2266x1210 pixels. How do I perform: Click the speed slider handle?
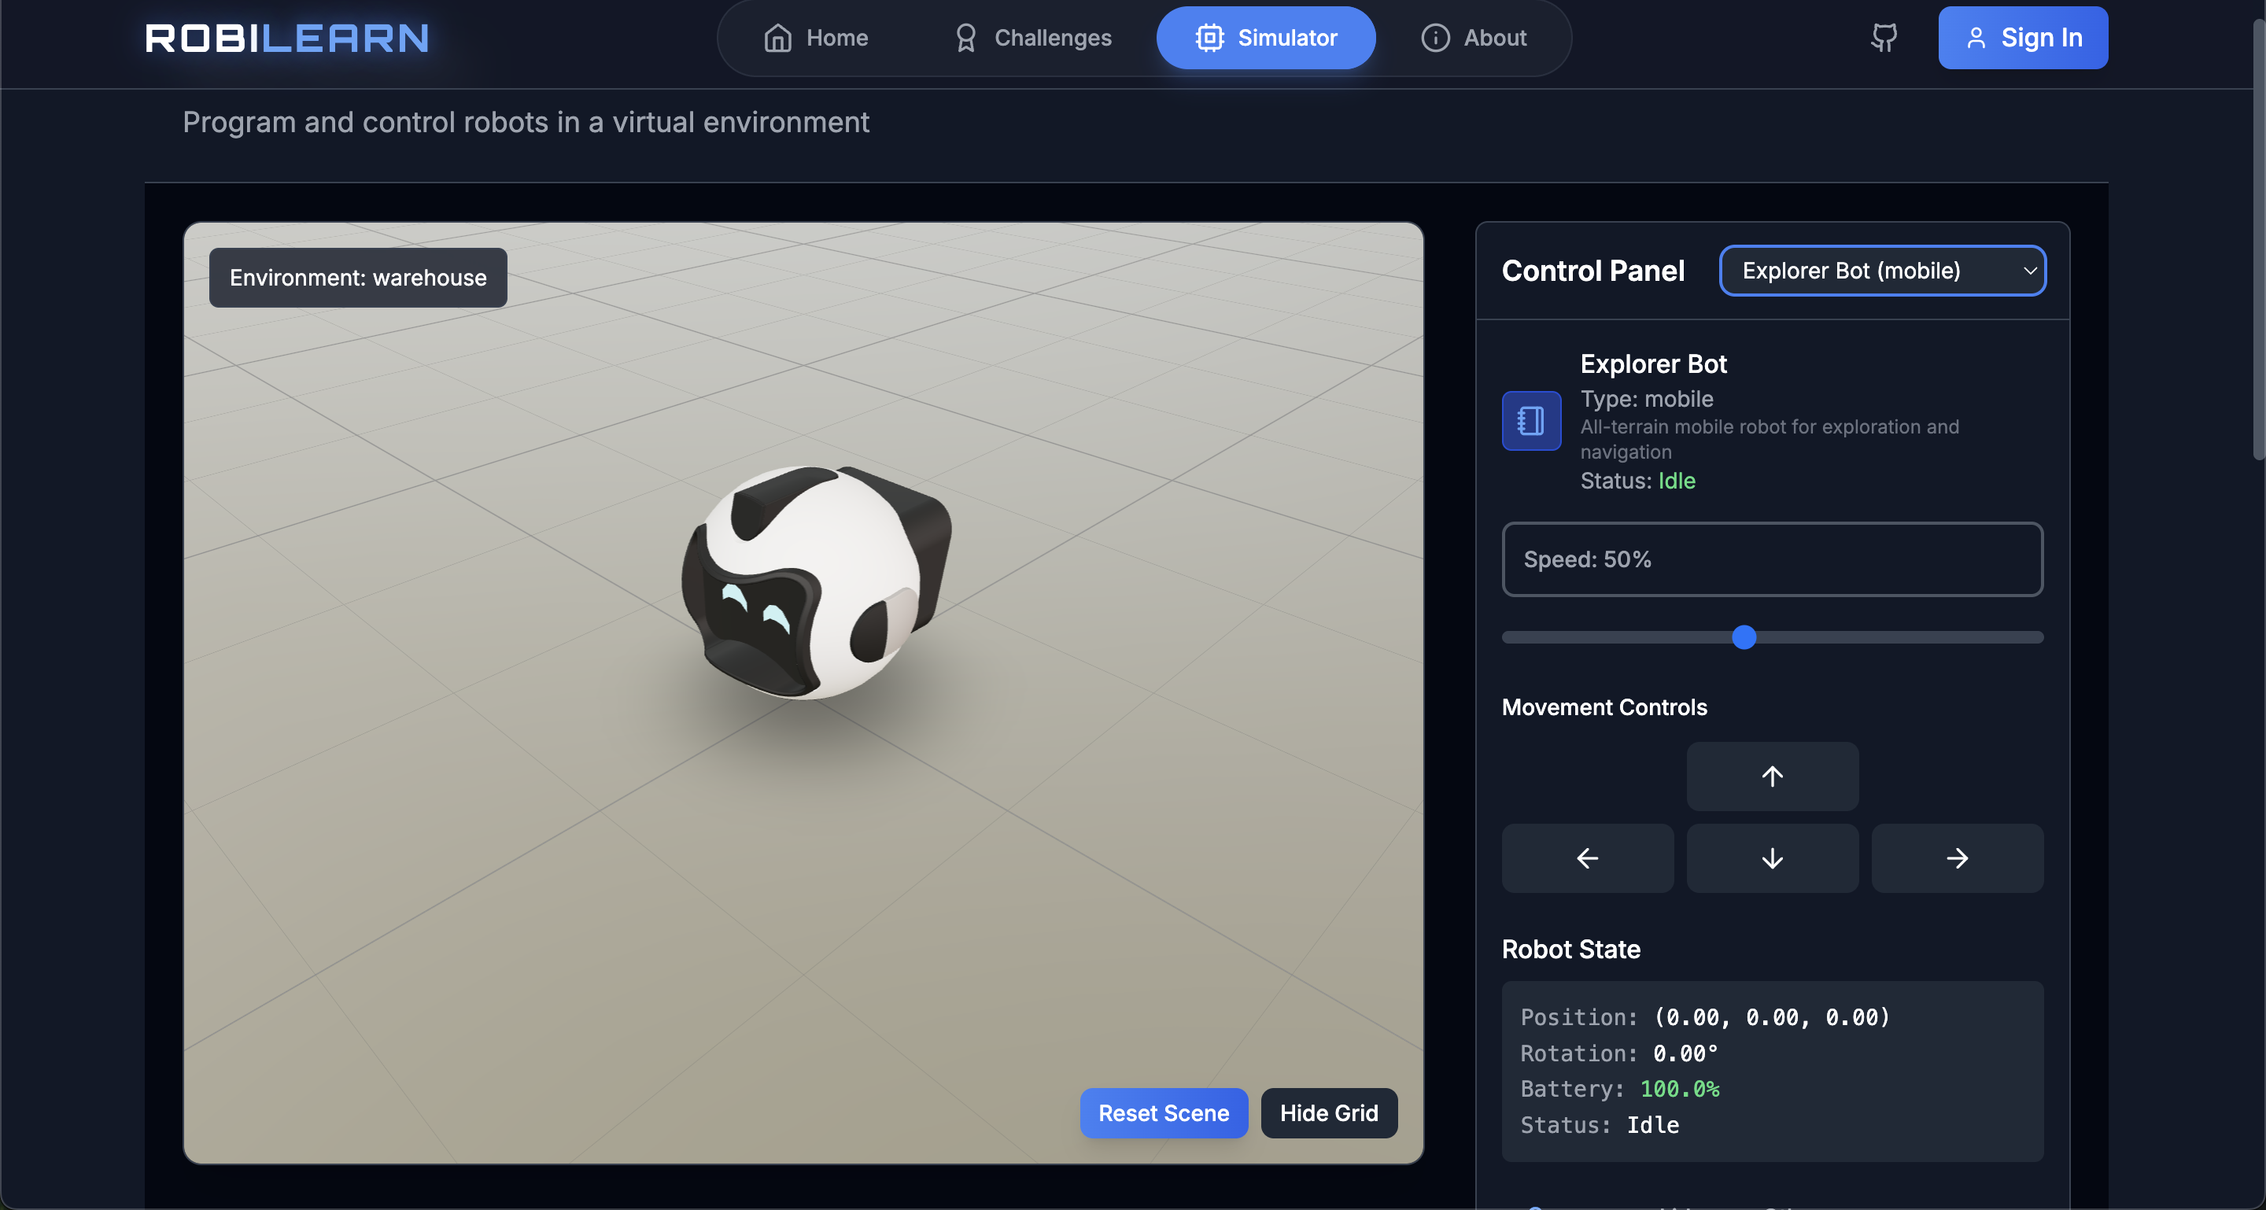(1744, 636)
